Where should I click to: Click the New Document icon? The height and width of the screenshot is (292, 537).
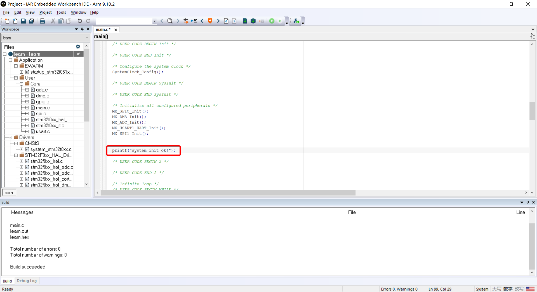tap(7, 21)
